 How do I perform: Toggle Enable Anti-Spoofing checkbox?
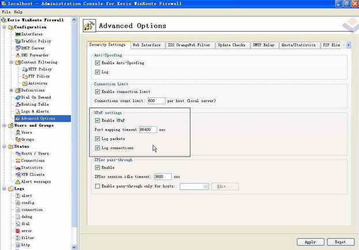pos(97,63)
